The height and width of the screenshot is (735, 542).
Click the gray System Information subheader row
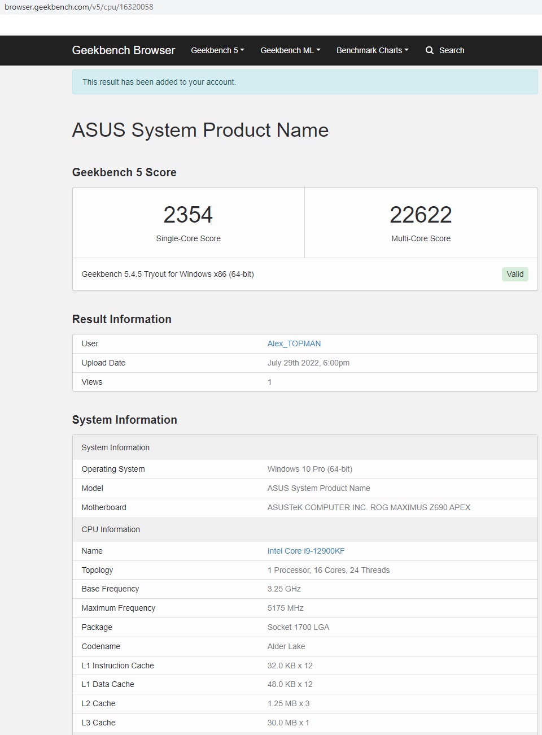coord(305,447)
